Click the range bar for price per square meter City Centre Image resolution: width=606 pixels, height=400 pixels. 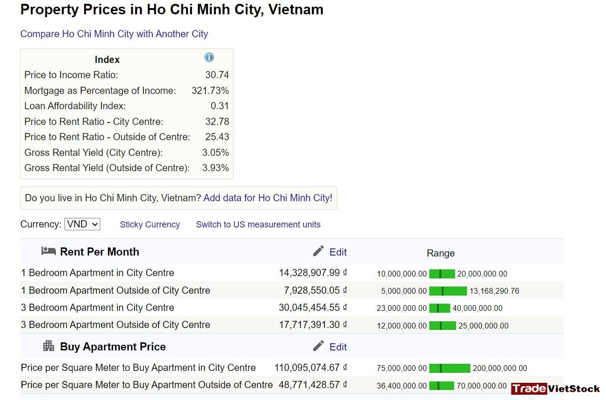[450, 368]
